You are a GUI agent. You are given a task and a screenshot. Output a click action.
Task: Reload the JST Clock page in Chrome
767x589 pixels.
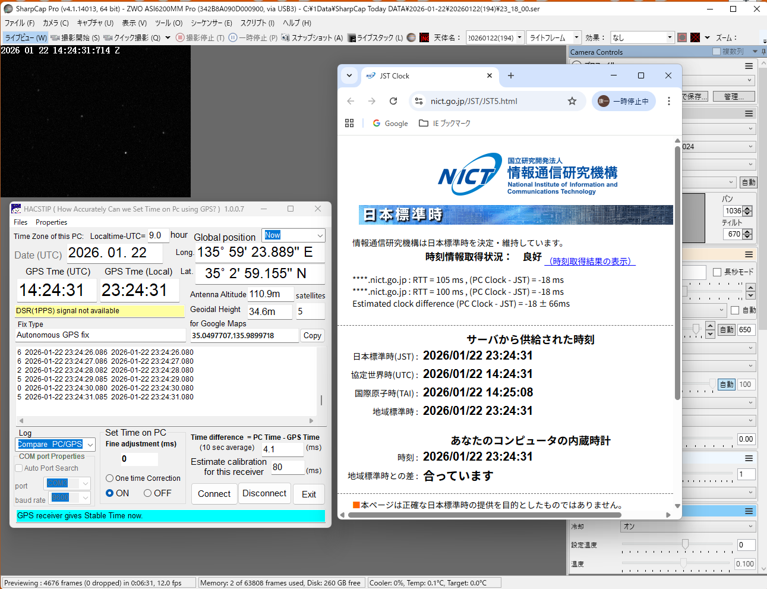[x=393, y=101]
